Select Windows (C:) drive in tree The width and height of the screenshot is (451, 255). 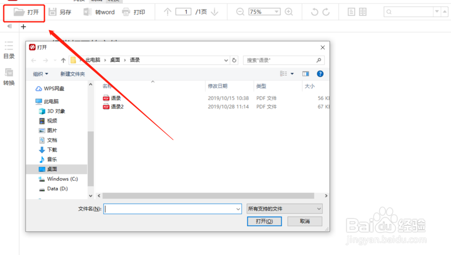coord(58,179)
